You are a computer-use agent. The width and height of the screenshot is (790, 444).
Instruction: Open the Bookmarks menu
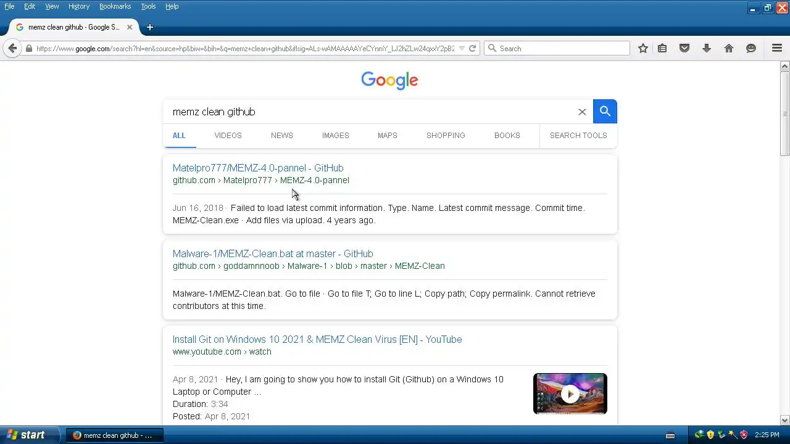[x=115, y=6]
